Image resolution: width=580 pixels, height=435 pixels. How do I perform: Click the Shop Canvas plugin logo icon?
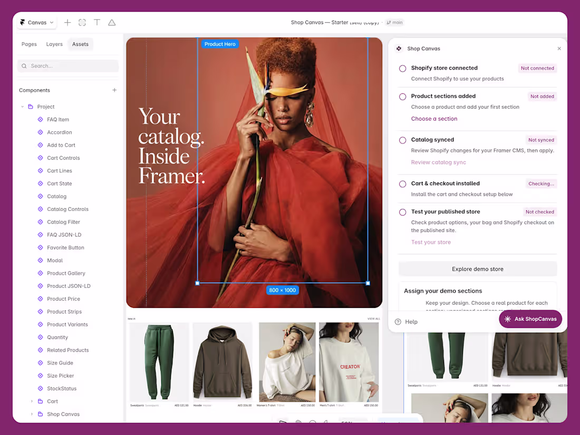(399, 49)
